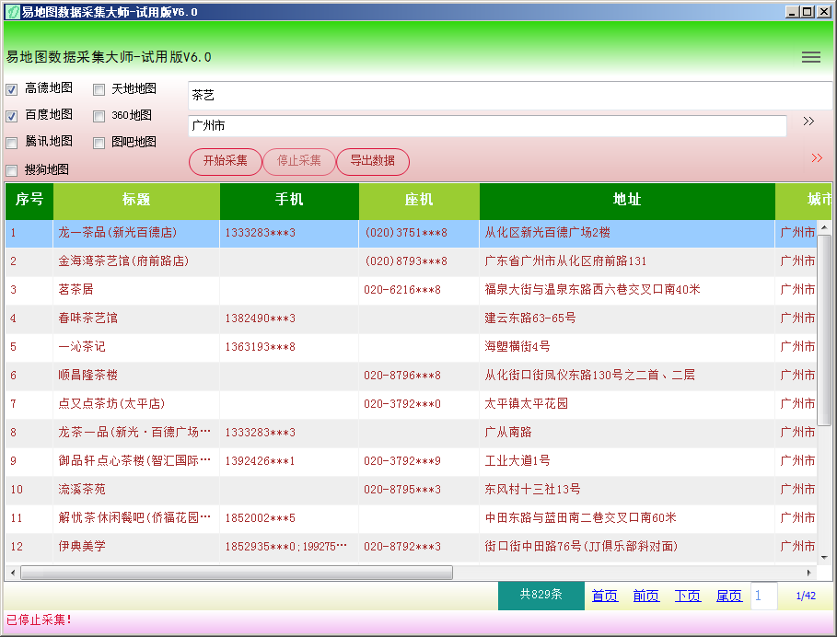
Task: Expand the double chevron beside city field
Action: click(808, 122)
